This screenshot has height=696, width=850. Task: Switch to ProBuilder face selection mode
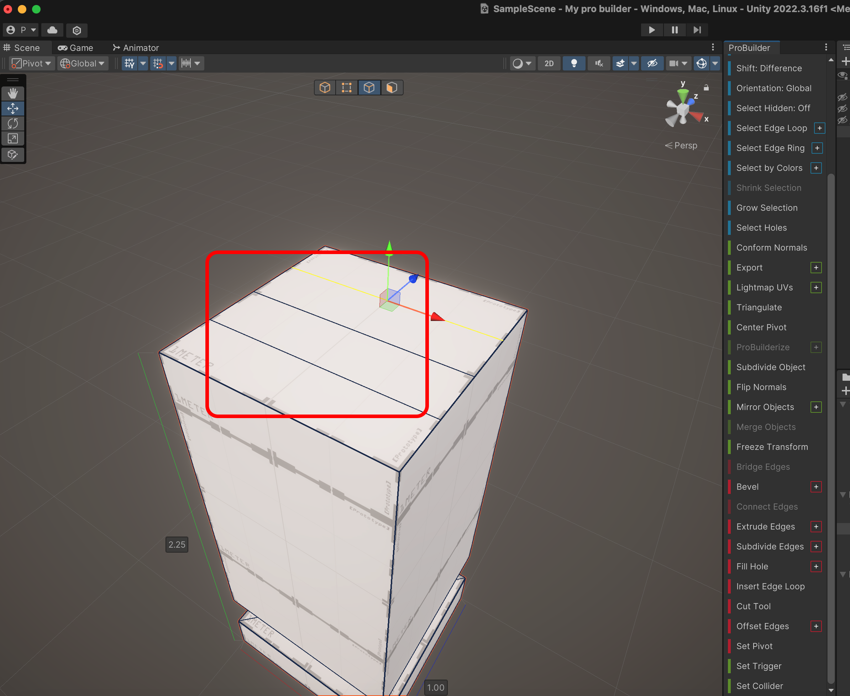pyautogui.click(x=391, y=88)
